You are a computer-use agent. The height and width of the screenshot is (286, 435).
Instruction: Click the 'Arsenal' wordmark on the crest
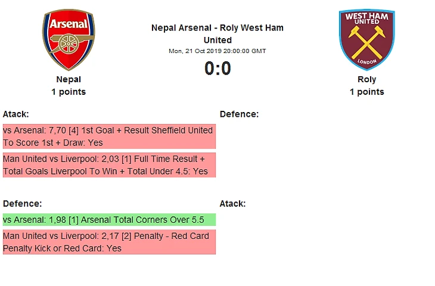coord(69,24)
